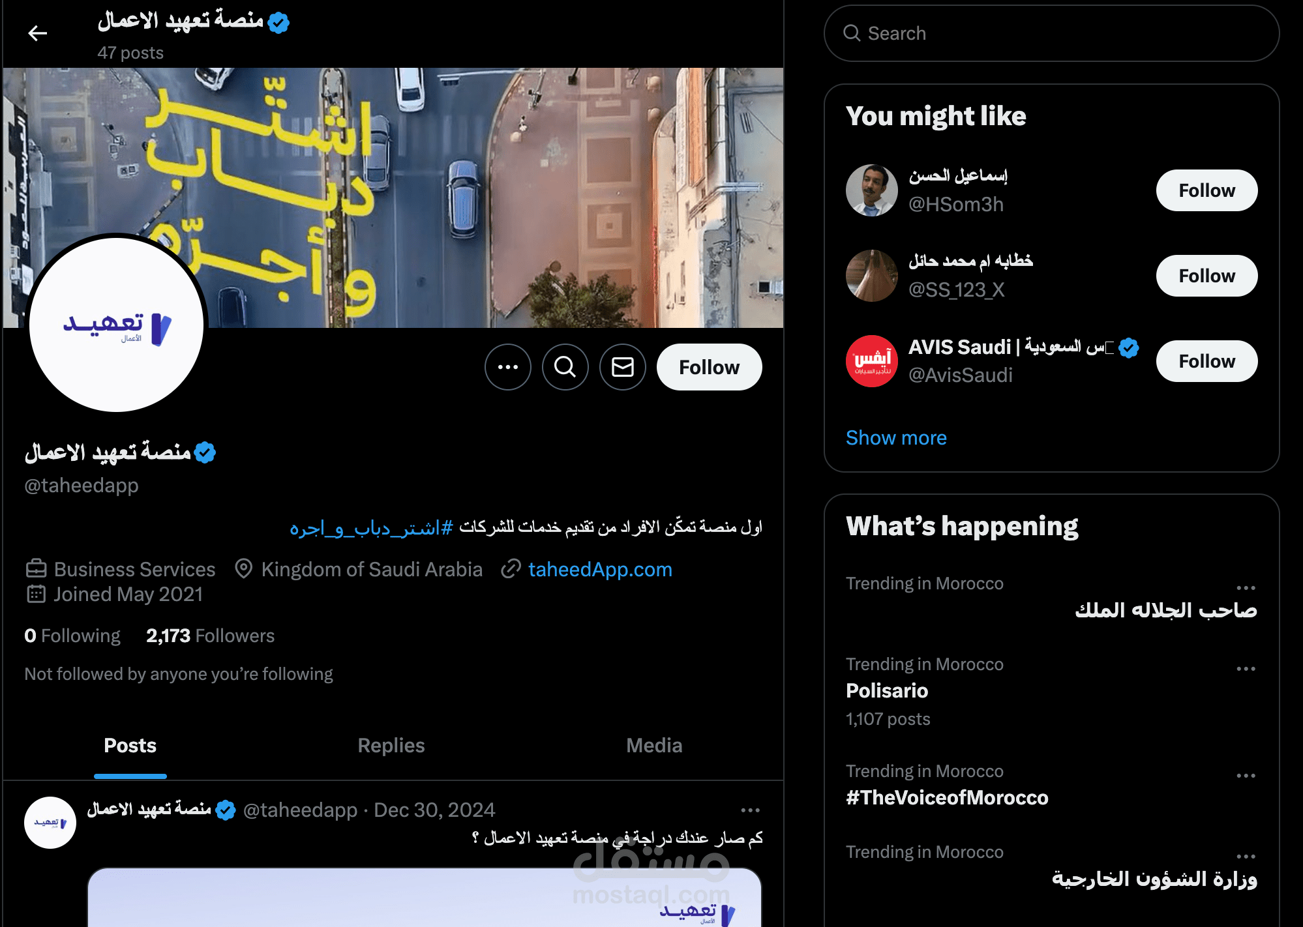Viewport: 1303px width, 927px height.
Task: Open more options for #TheVoiceofMorocco trend
Action: (1246, 776)
